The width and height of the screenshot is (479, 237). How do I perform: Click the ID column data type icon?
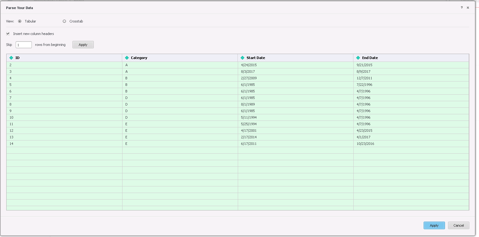[11, 58]
